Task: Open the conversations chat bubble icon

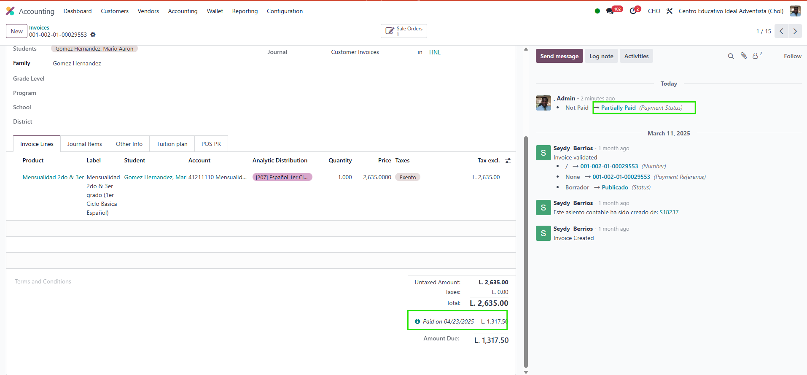Action: click(x=610, y=11)
